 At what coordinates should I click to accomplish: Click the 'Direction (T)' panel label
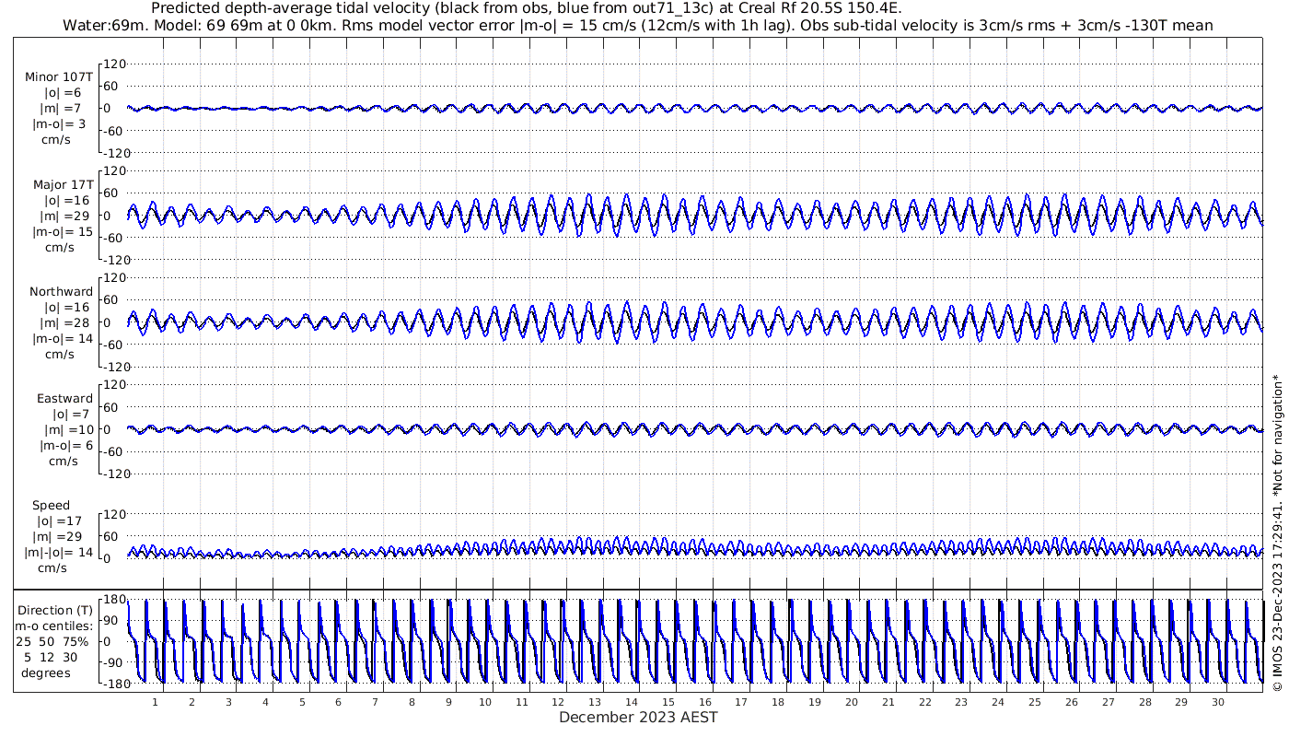[x=57, y=610]
